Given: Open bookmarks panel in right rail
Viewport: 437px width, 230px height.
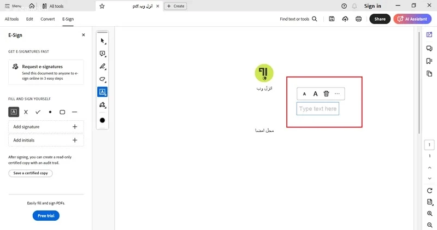Looking at the screenshot, I should coord(429,61).
